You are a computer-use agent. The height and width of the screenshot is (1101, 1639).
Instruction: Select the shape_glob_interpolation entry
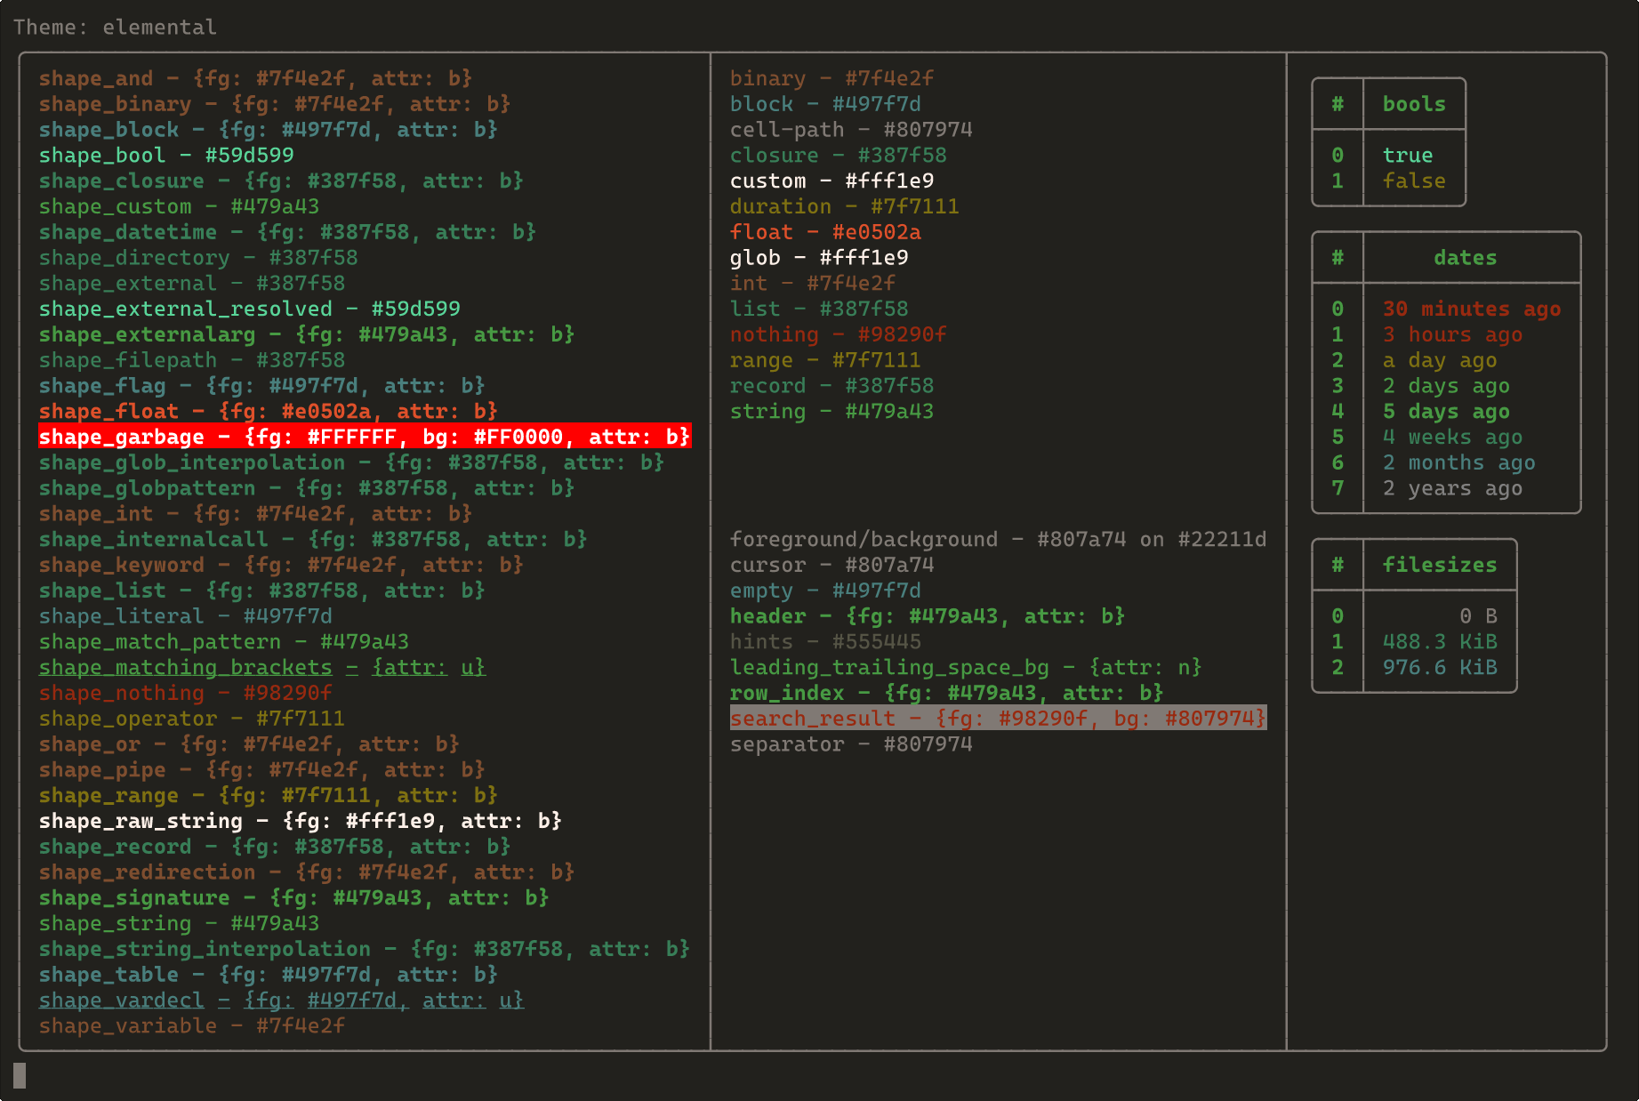pos(351,463)
